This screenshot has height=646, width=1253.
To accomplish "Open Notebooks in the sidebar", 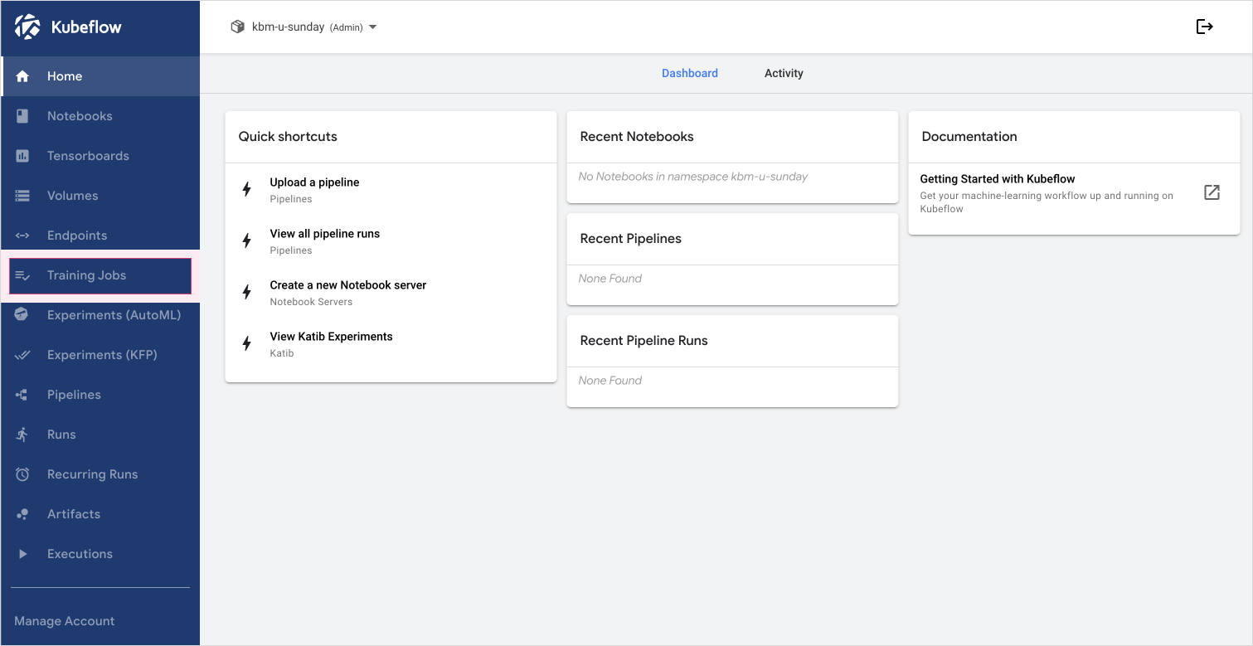I will point(100,116).
